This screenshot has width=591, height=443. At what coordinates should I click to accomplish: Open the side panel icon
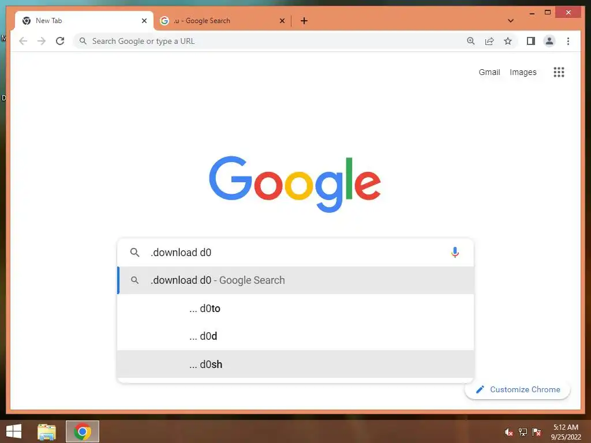[531, 41]
